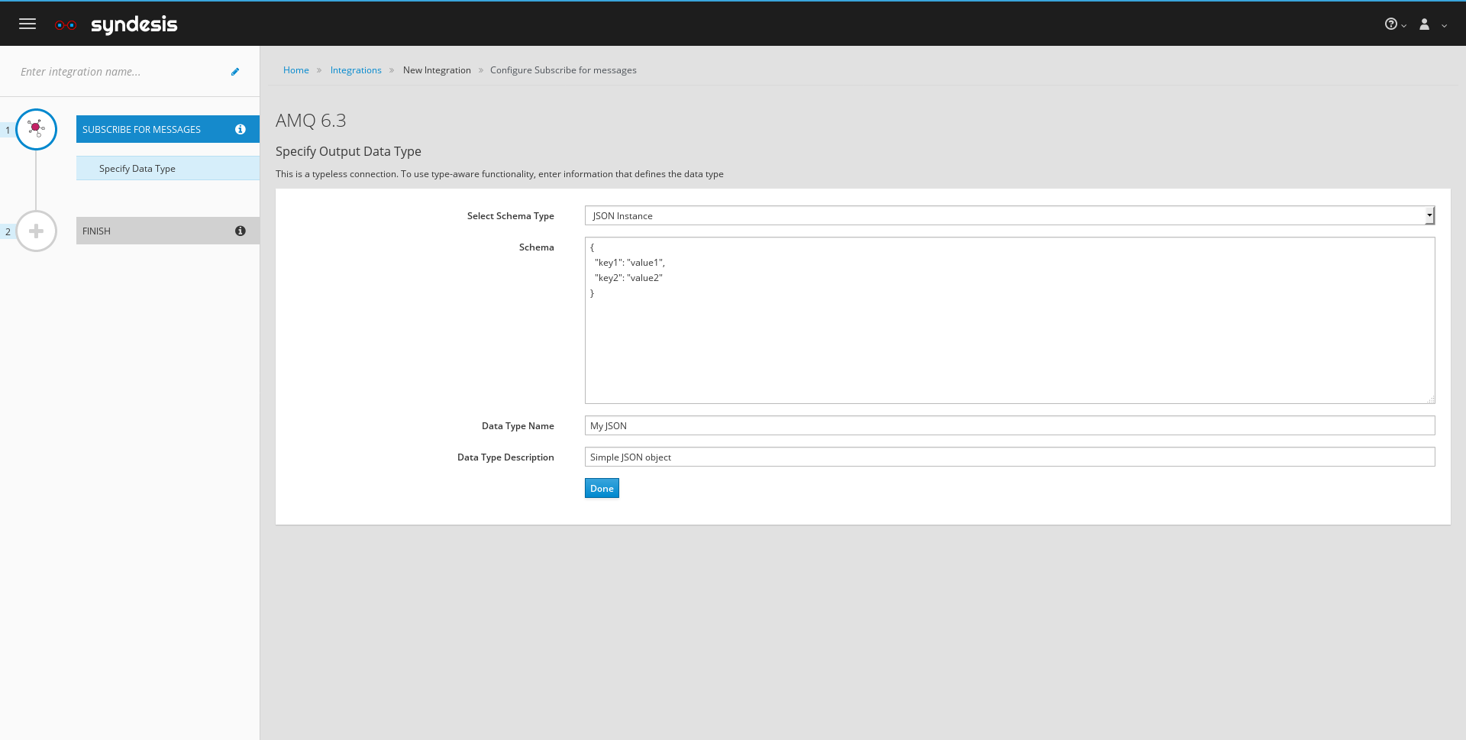Show info for Finish step
This screenshot has height=740, width=1466.
click(x=241, y=231)
